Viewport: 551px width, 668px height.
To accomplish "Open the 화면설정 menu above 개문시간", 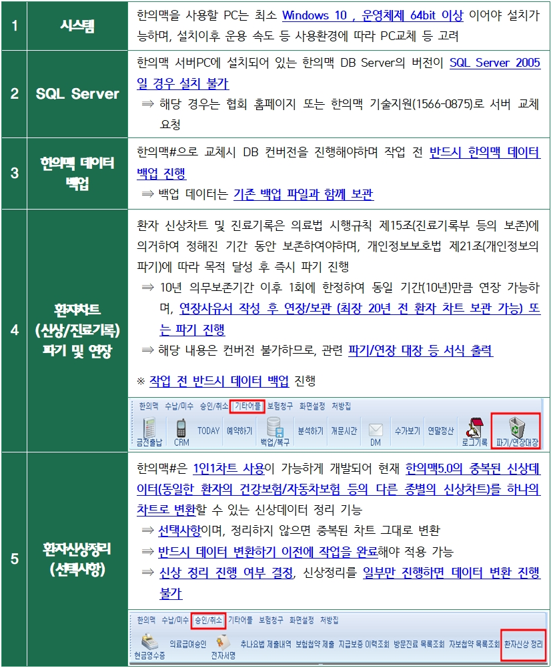I will (312, 406).
